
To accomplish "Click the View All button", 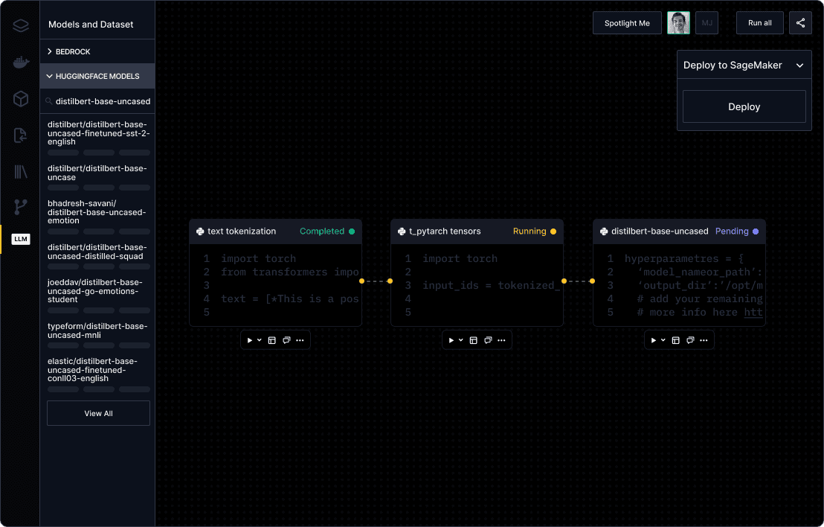I will 98,413.
